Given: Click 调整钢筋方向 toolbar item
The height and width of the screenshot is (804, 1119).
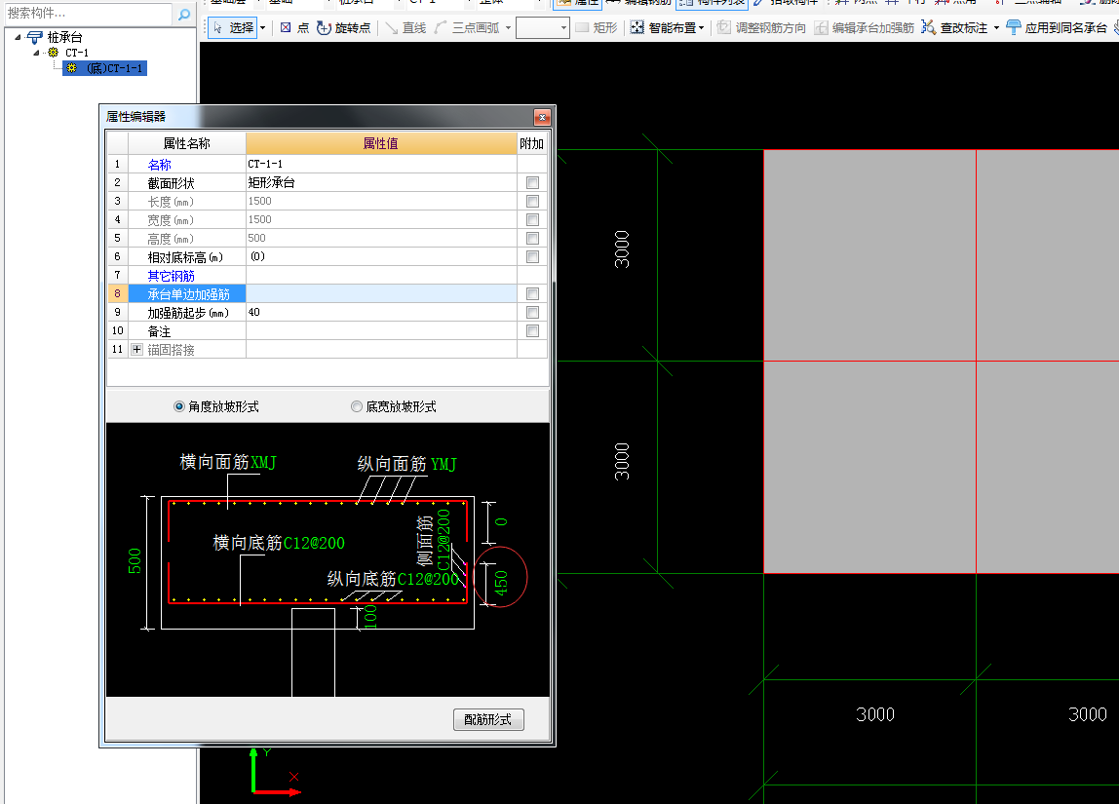Looking at the screenshot, I should point(762,28).
